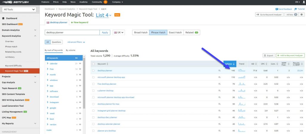The image size is (306, 134).
Task: Open user account icon in header
Action: [x=304, y=2]
